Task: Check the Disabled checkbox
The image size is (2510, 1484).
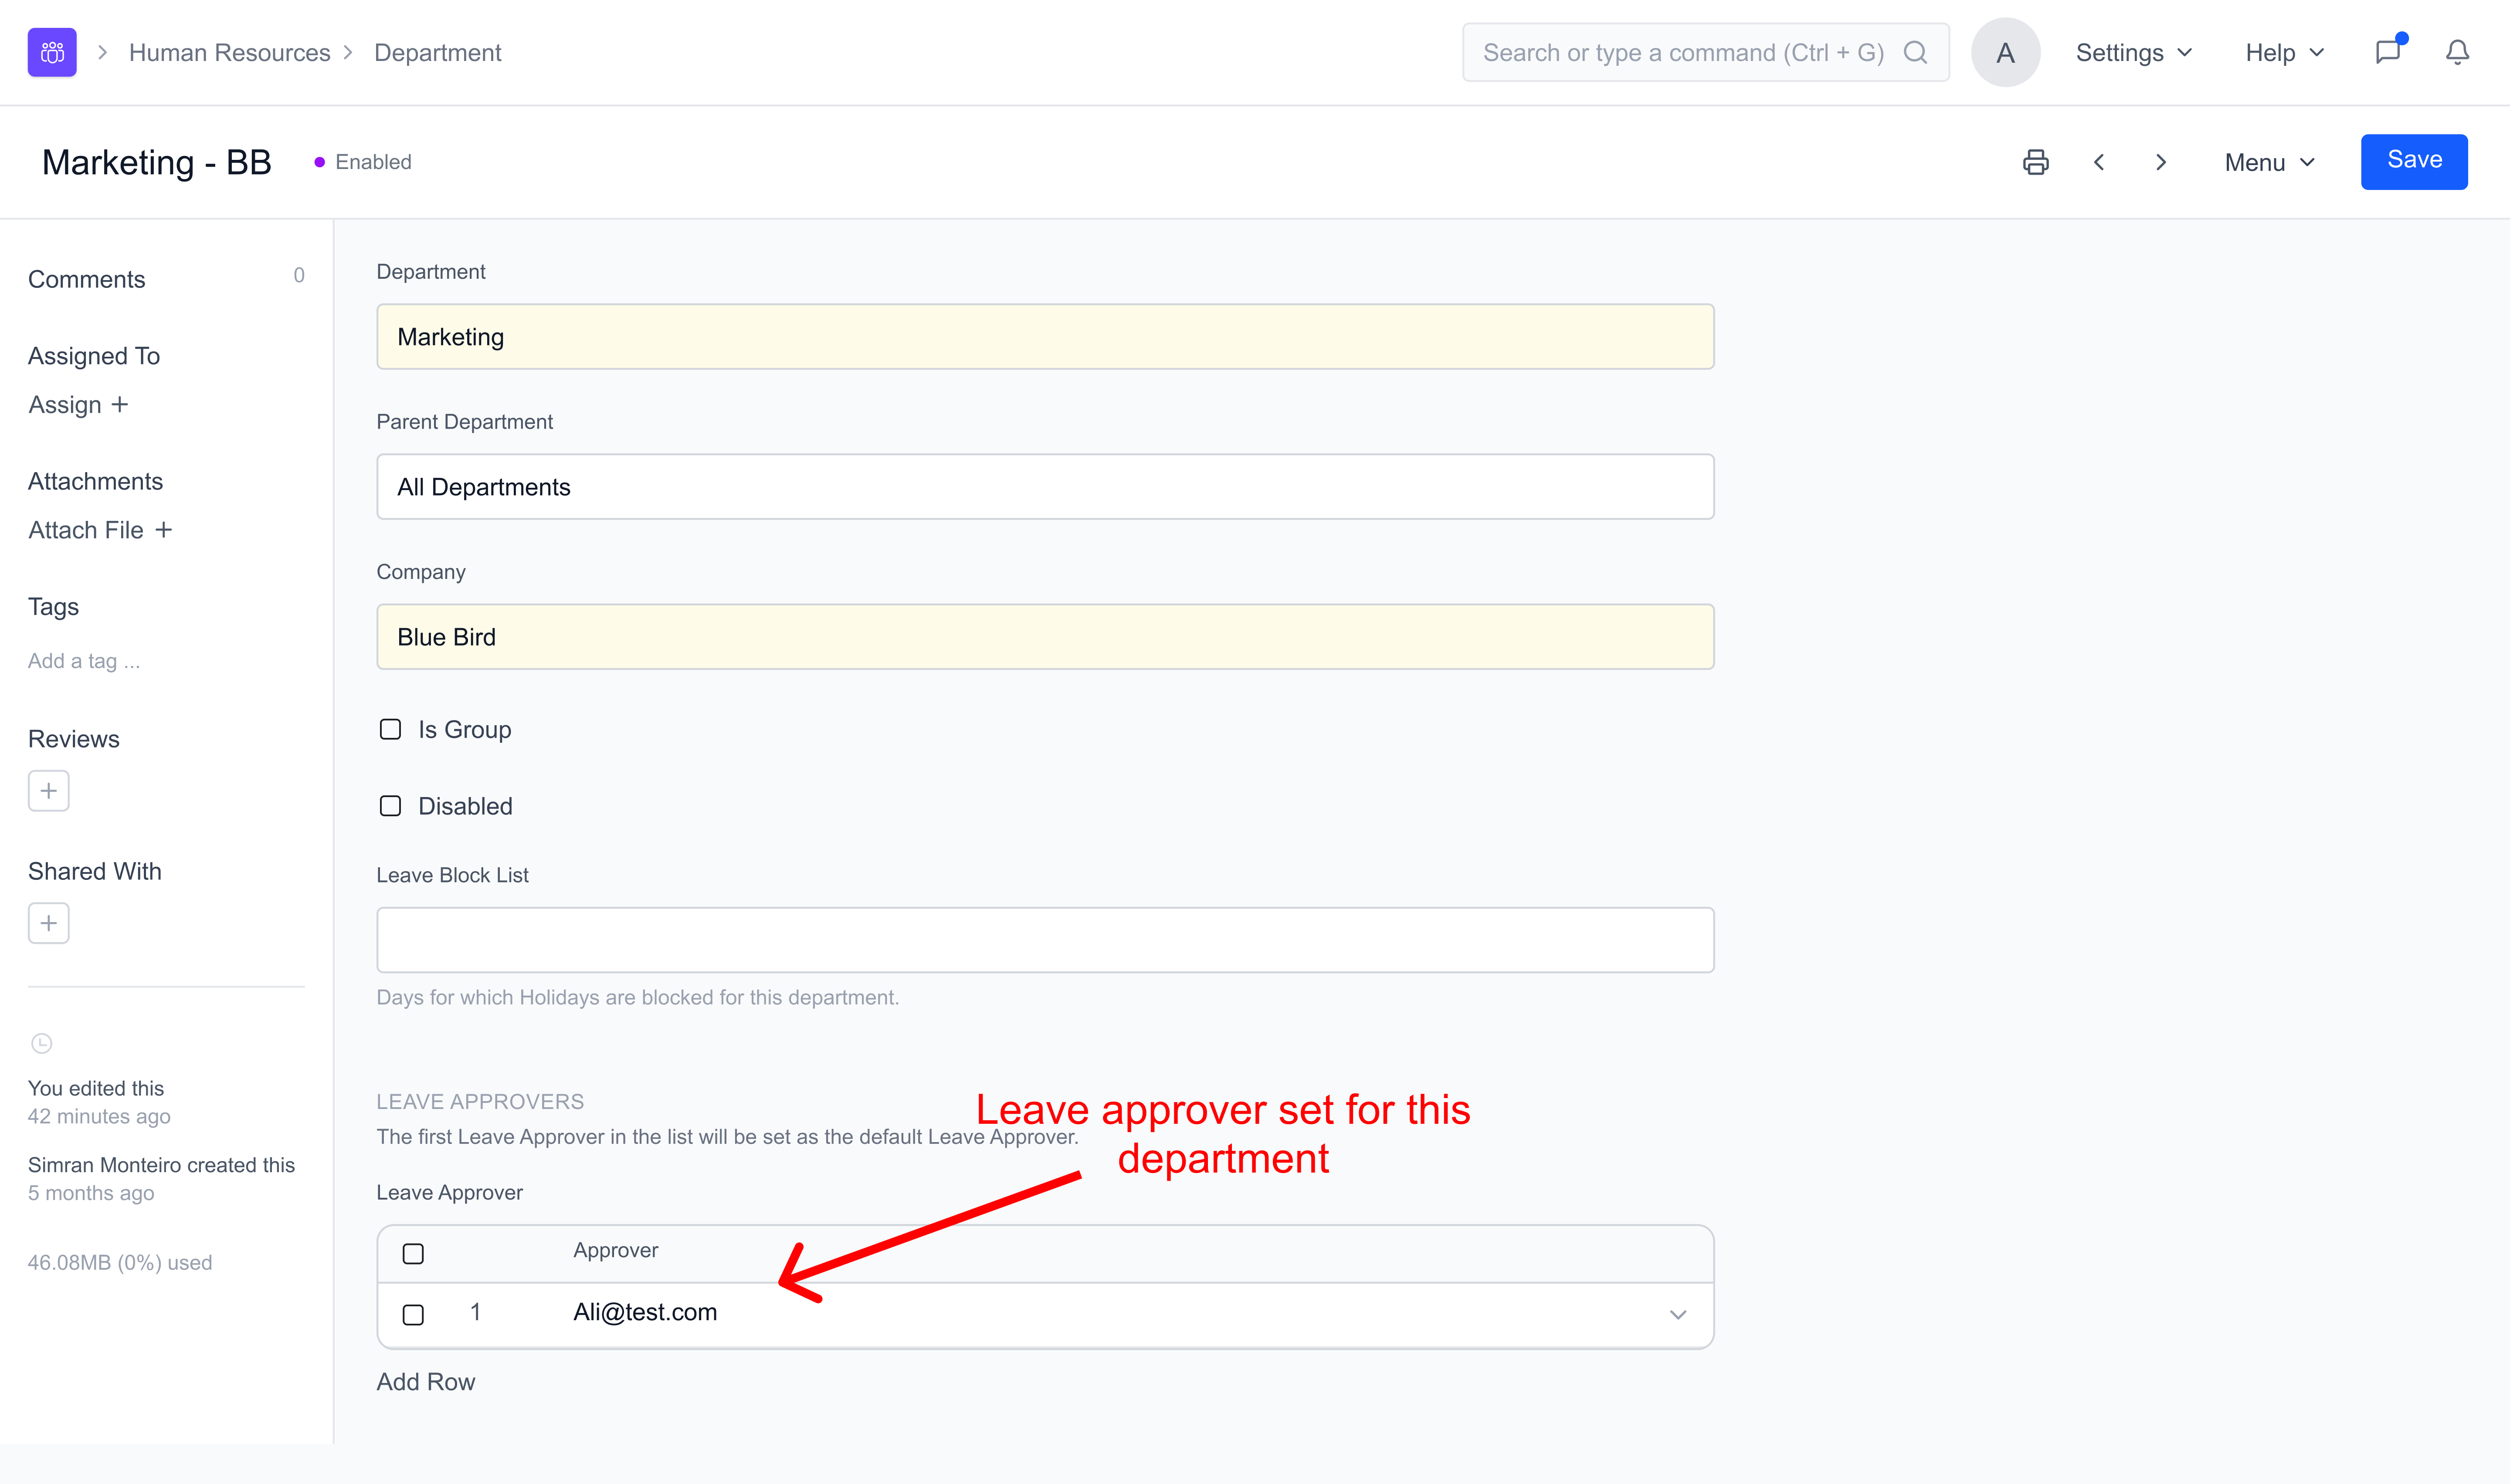Action: pos(390,806)
